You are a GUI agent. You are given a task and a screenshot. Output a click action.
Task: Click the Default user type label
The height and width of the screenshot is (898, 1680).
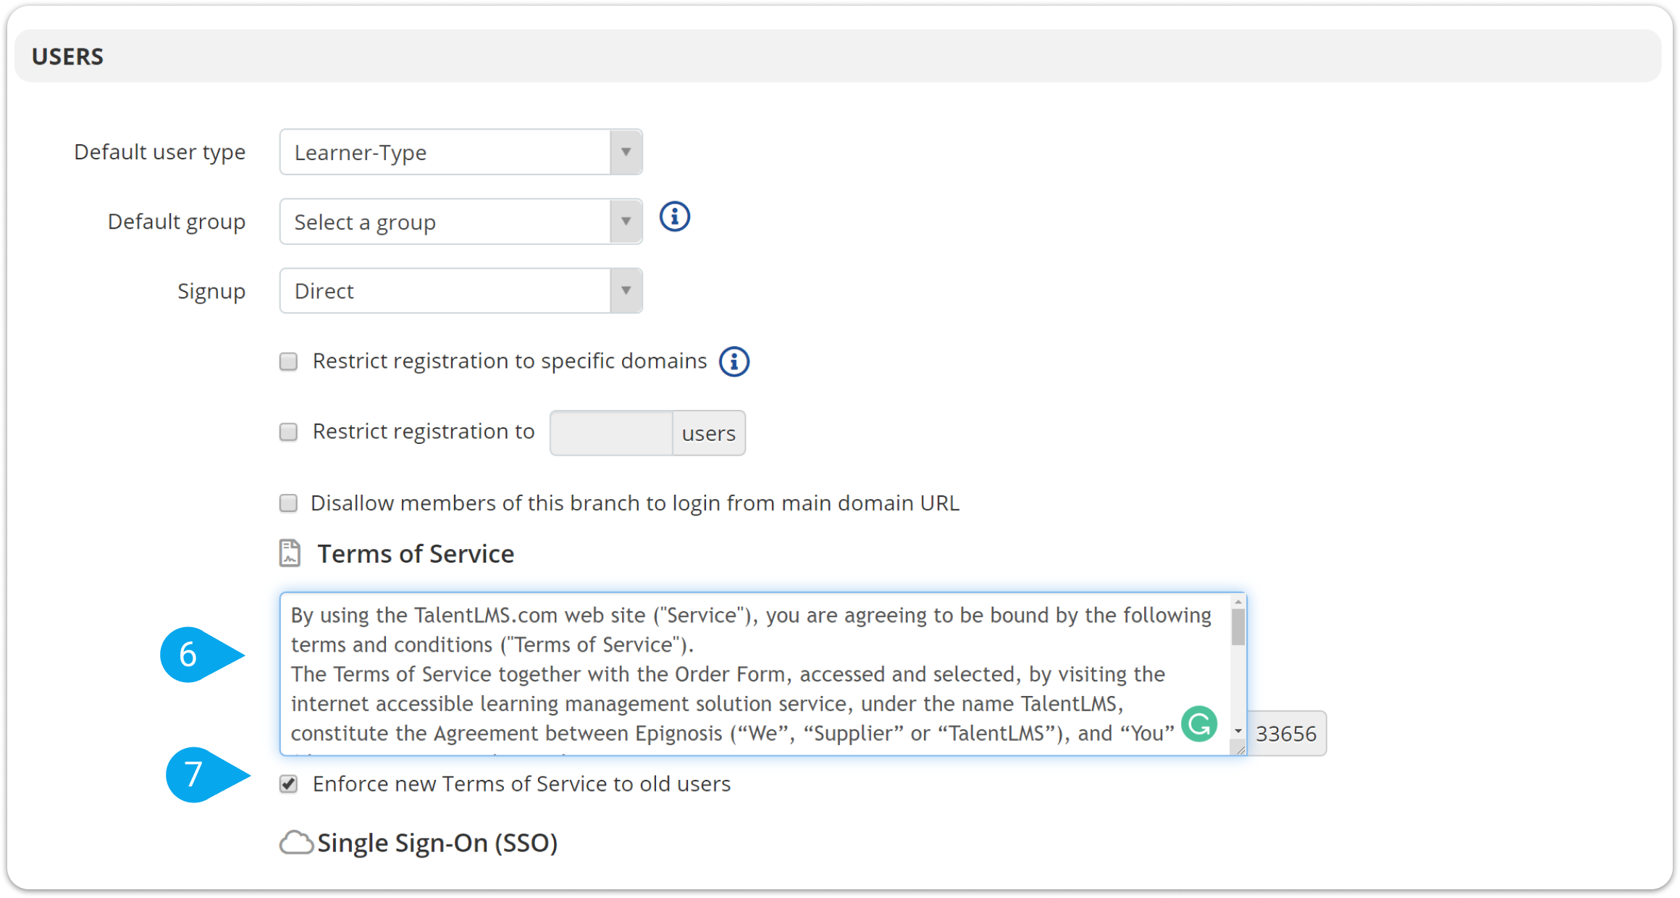point(159,152)
